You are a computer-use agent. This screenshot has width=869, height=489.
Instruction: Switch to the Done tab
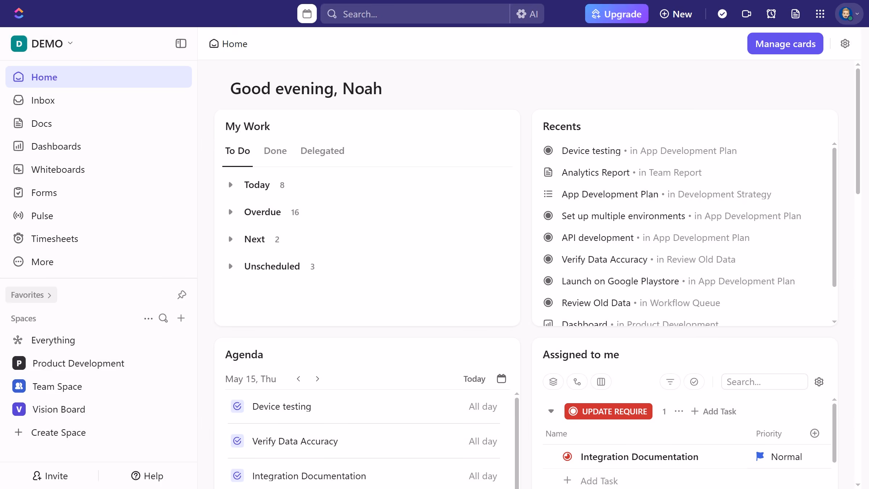(275, 151)
